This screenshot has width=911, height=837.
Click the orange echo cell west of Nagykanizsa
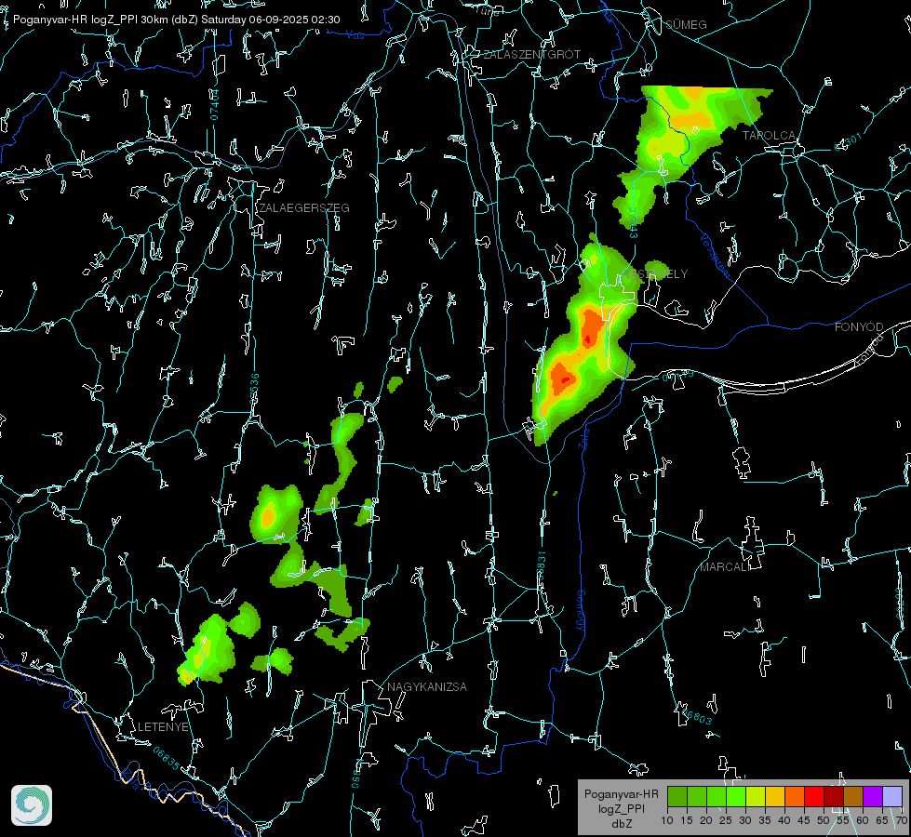[268, 516]
